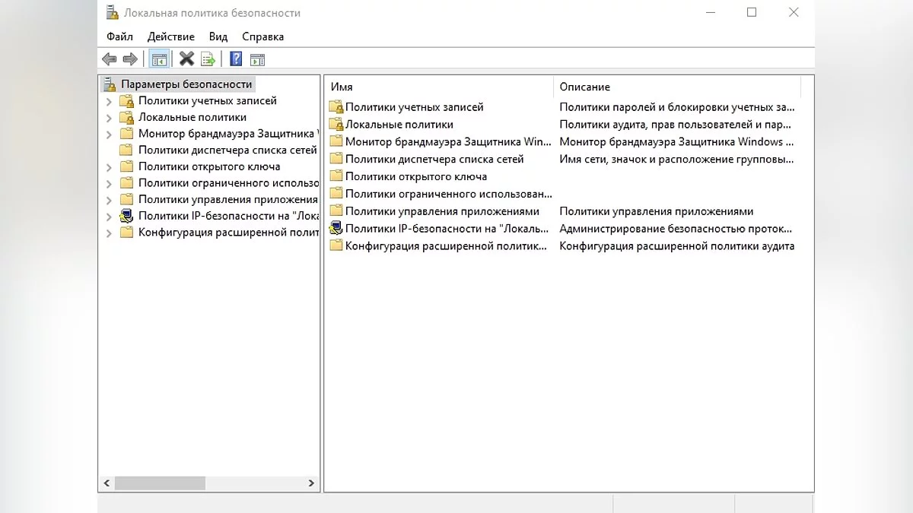
Task: Click right arrow of tree horizontal scrollbar
Action: (x=311, y=483)
